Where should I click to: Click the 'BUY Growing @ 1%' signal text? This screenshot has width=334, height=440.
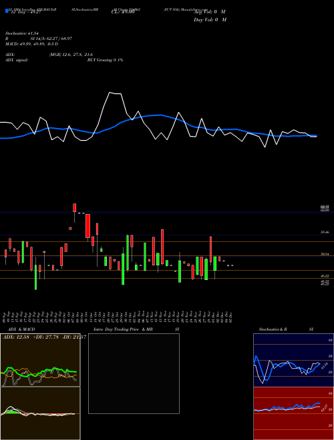(105, 60)
